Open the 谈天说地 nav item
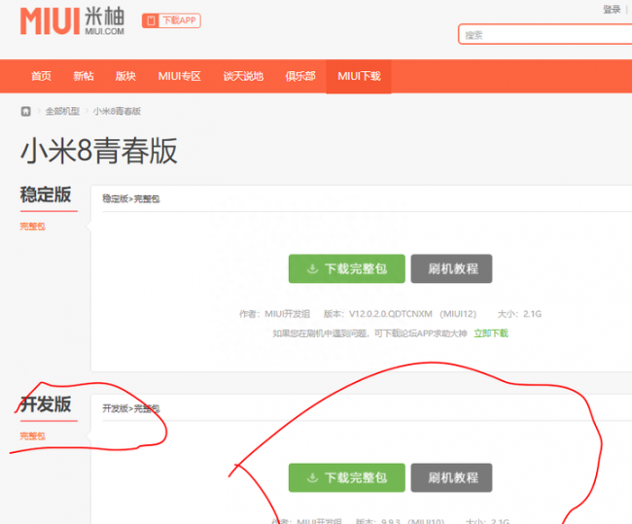This screenshot has width=632, height=524. 243,76
